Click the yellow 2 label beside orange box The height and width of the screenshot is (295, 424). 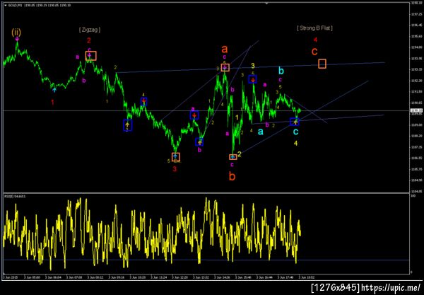pyautogui.click(x=240, y=154)
